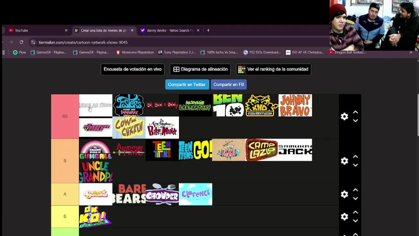
Task: Show more bookmarks with chevron
Action: click(x=411, y=52)
